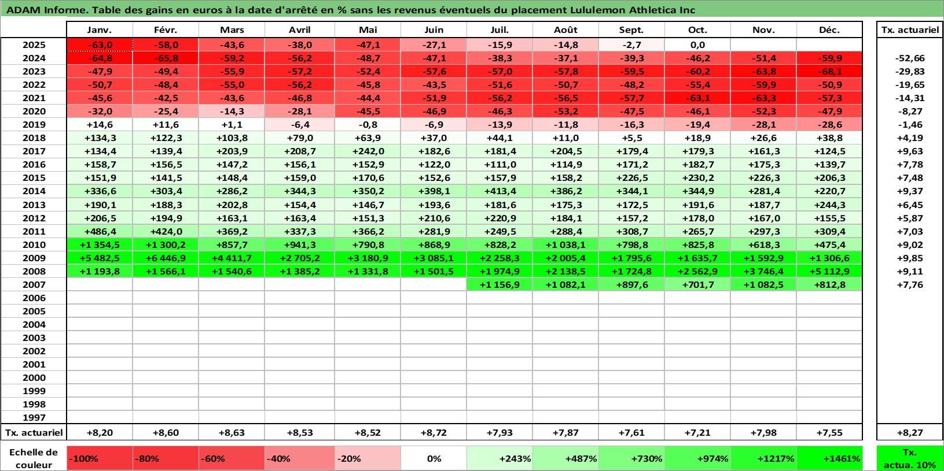Select the 1997 row label
Image resolution: width=944 pixels, height=471 pixels.
click(34, 417)
